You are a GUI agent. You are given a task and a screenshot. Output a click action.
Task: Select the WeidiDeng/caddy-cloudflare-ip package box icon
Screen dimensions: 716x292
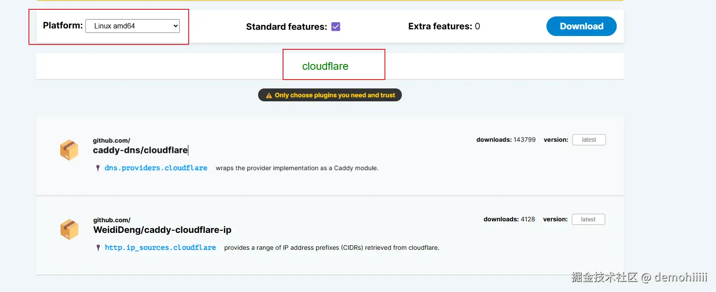[69, 229]
